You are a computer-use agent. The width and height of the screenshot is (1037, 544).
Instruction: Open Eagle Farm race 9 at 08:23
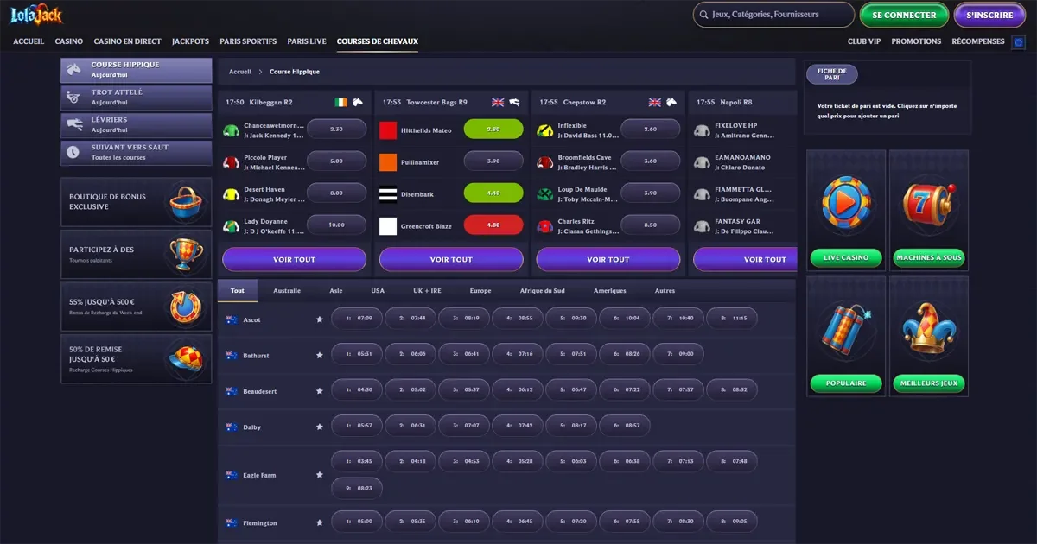(357, 488)
